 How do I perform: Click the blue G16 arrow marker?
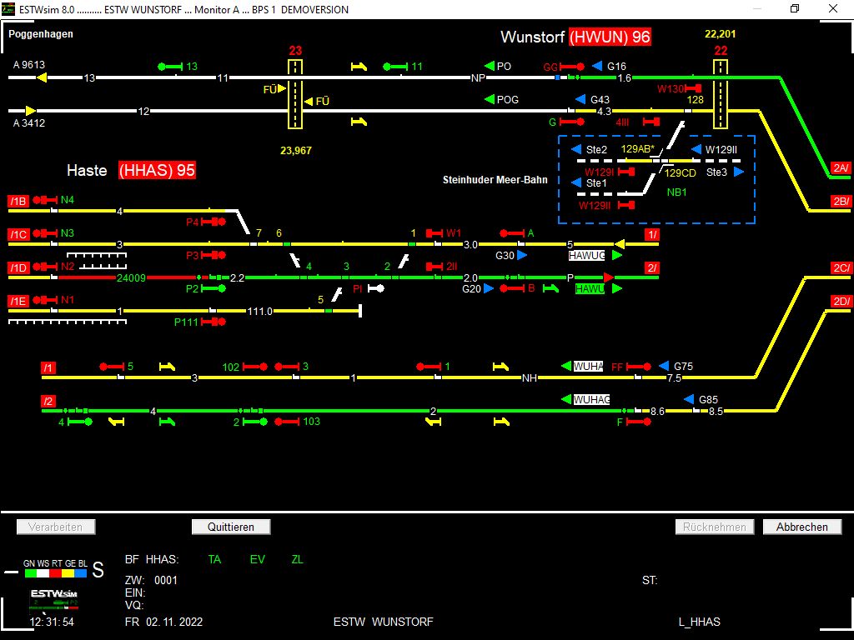pos(597,67)
